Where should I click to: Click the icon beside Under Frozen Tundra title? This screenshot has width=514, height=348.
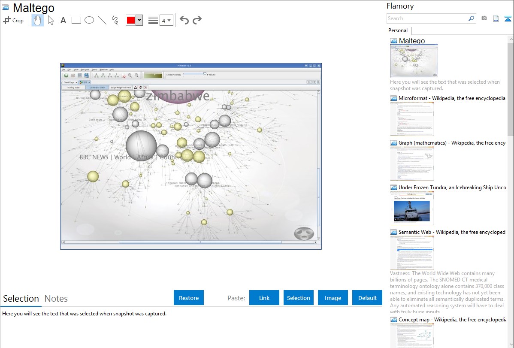tap(393, 187)
